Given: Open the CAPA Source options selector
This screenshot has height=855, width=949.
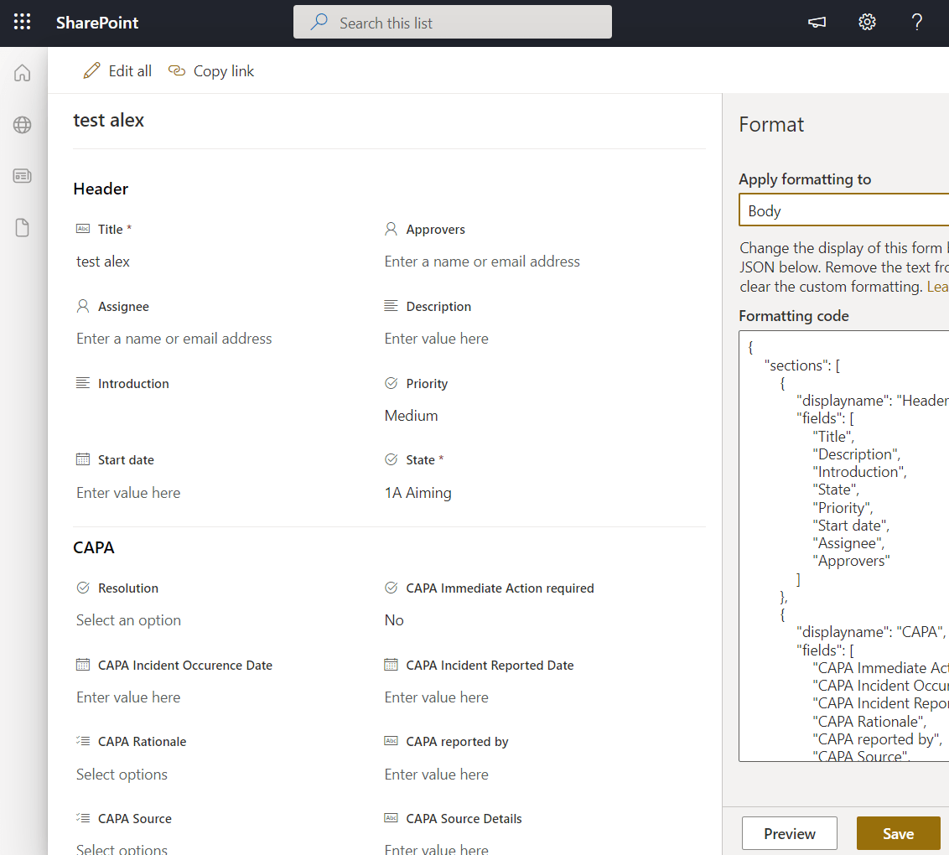Looking at the screenshot, I should click(x=122, y=848).
